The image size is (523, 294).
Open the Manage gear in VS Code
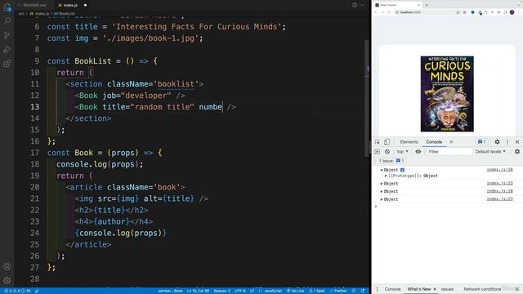[x=7, y=280]
